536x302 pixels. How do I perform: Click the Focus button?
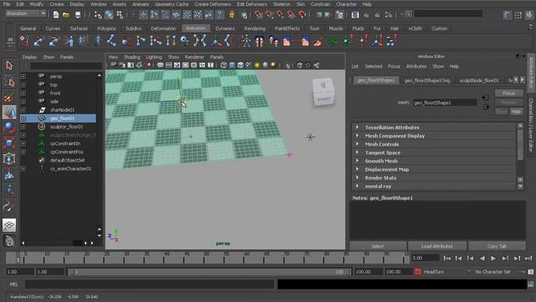click(x=508, y=93)
